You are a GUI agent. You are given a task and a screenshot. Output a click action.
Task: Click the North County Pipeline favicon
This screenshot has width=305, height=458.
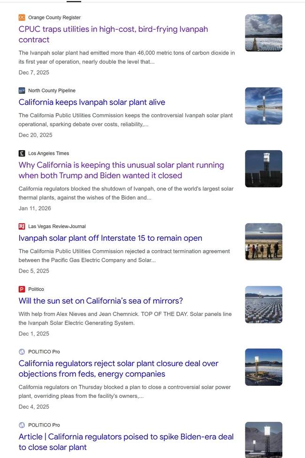pos(22,91)
